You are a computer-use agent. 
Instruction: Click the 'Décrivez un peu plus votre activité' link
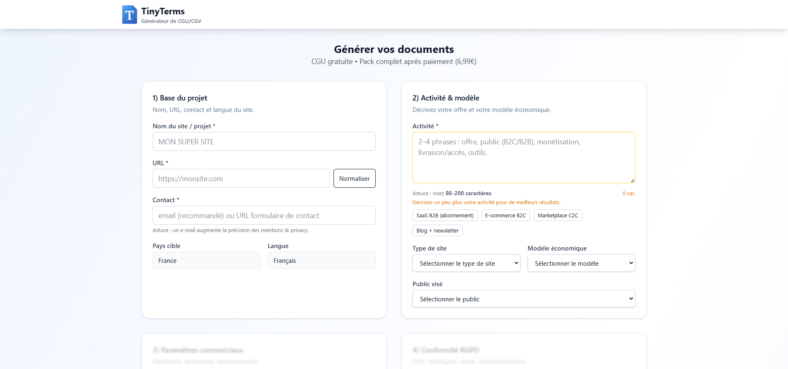coord(486,202)
